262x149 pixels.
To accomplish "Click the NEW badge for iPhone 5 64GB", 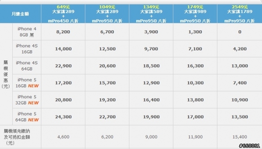I will (33, 120).
